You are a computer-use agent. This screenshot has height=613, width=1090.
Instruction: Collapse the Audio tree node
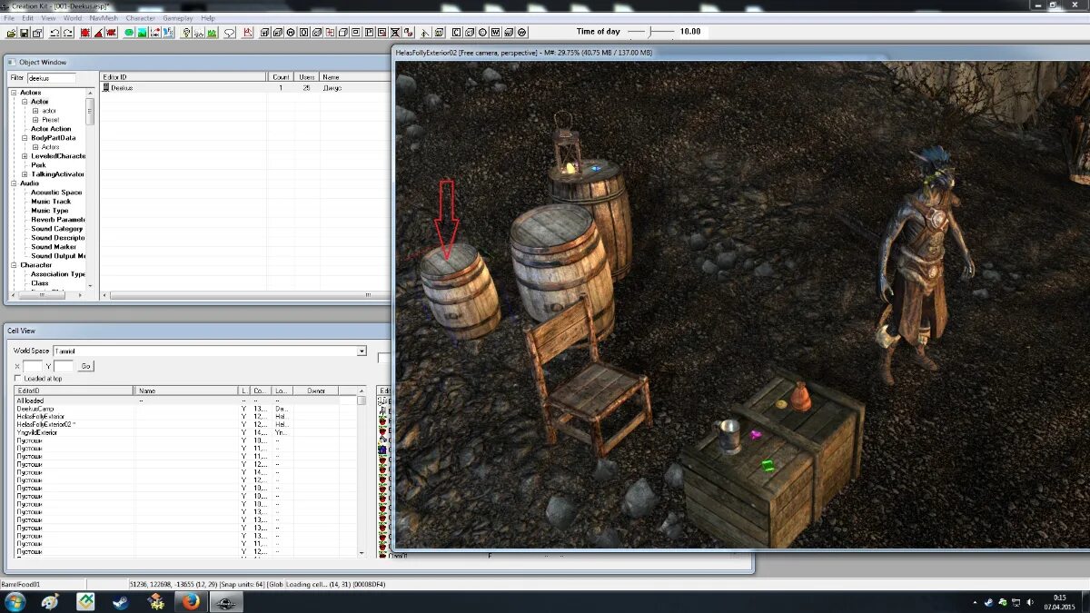click(x=14, y=183)
